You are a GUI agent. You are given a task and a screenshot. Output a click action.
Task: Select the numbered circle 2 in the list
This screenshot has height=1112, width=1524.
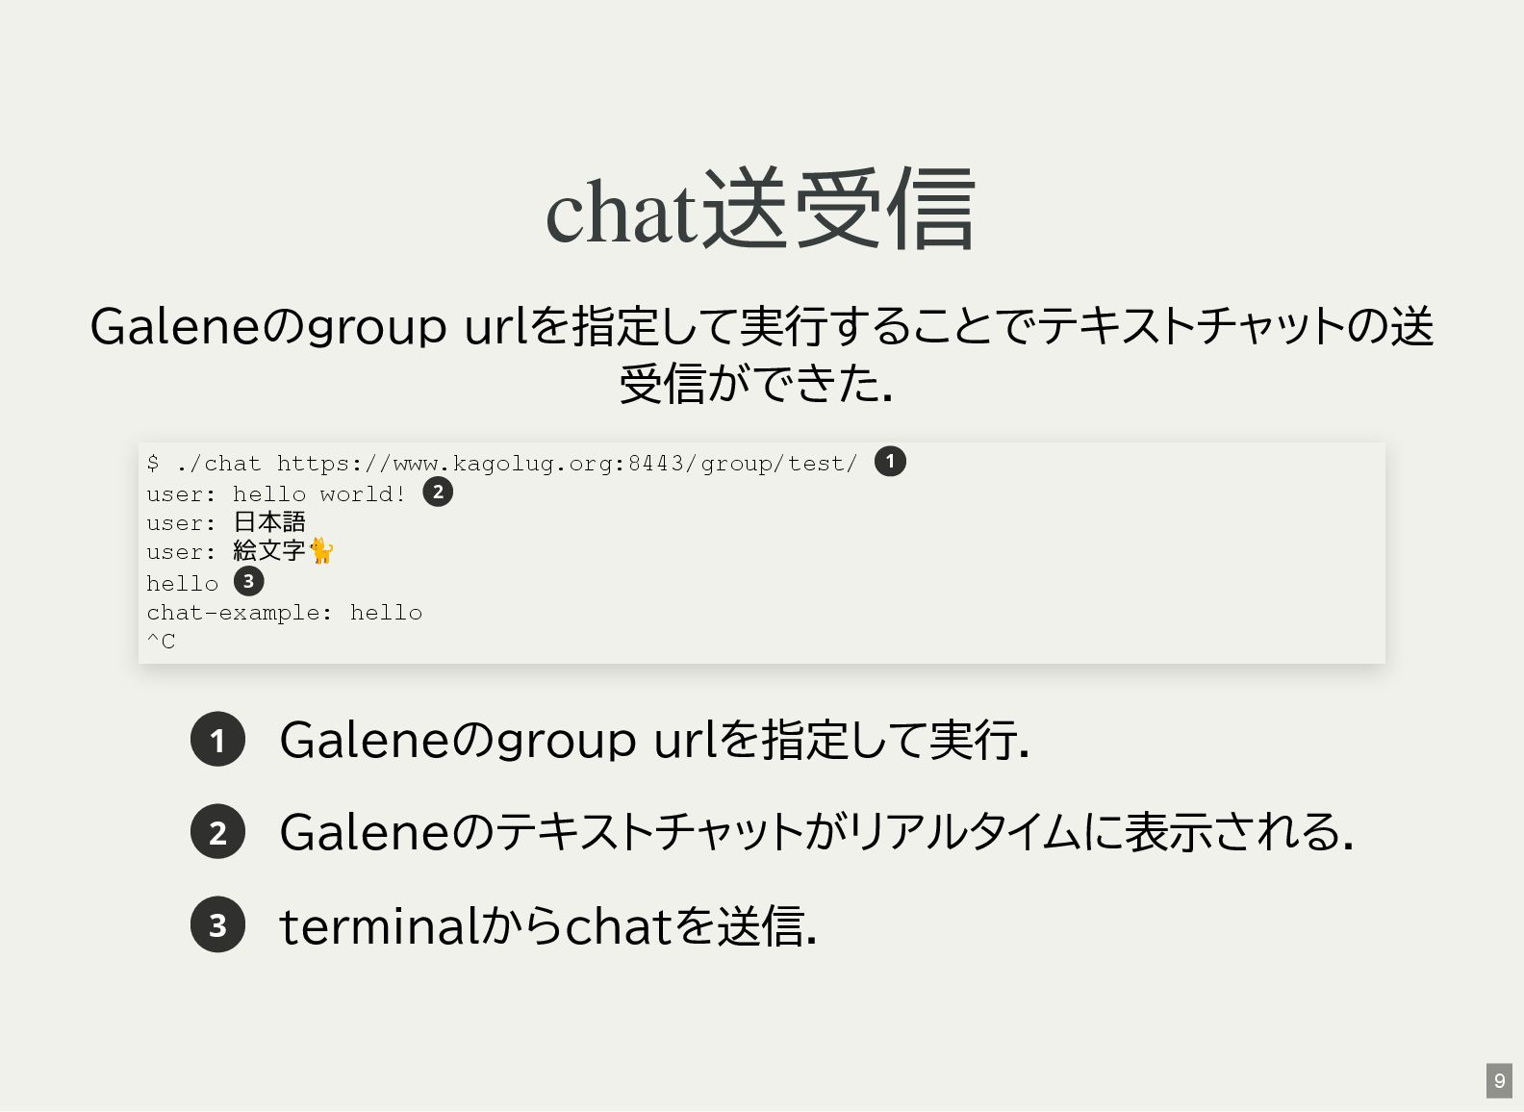(217, 831)
